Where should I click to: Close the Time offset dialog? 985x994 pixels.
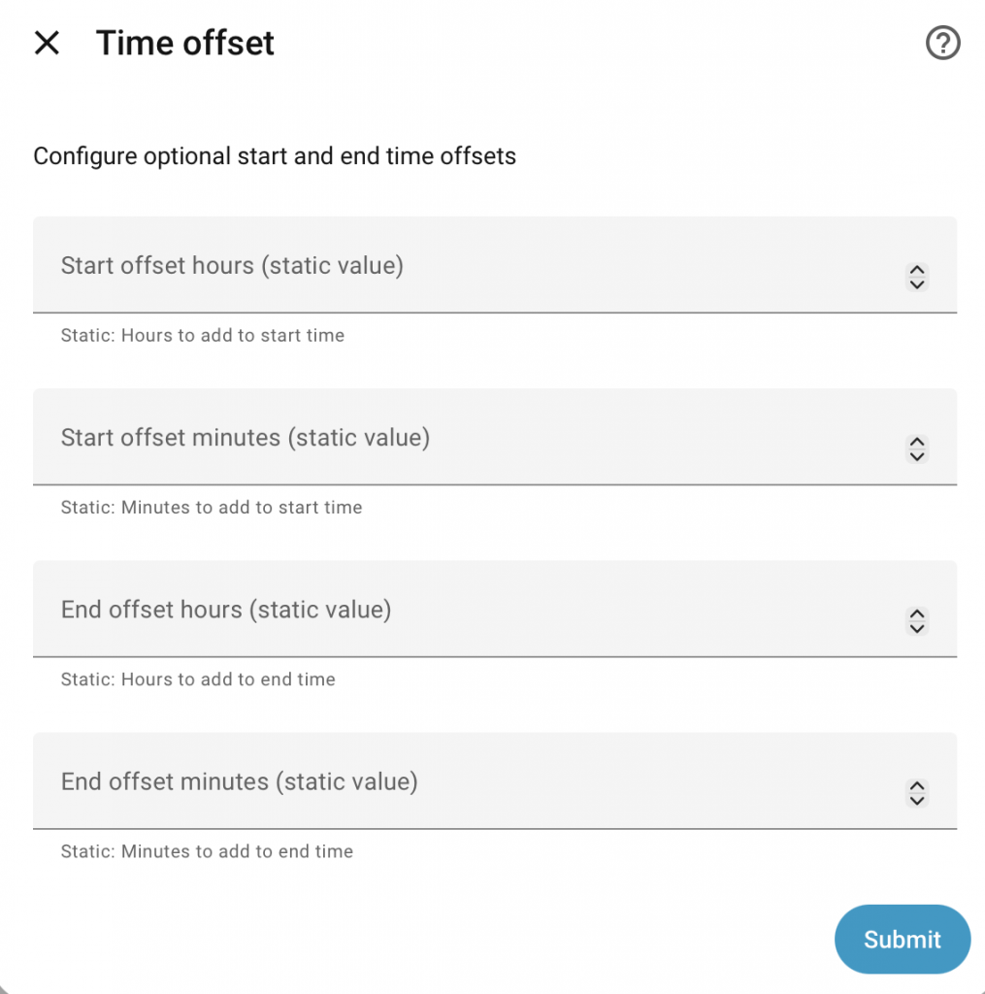tap(47, 43)
